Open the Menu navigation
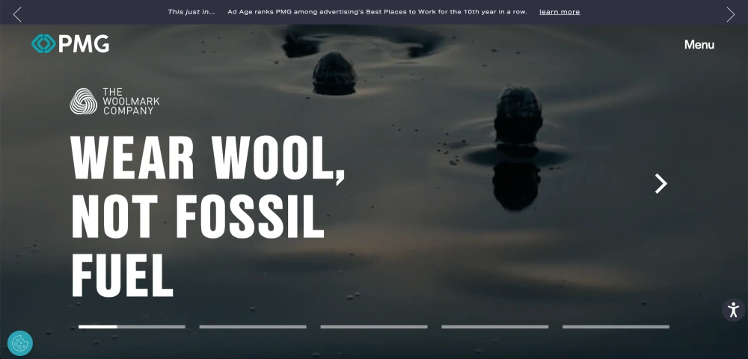The height and width of the screenshot is (359, 748). pos(699,45)
